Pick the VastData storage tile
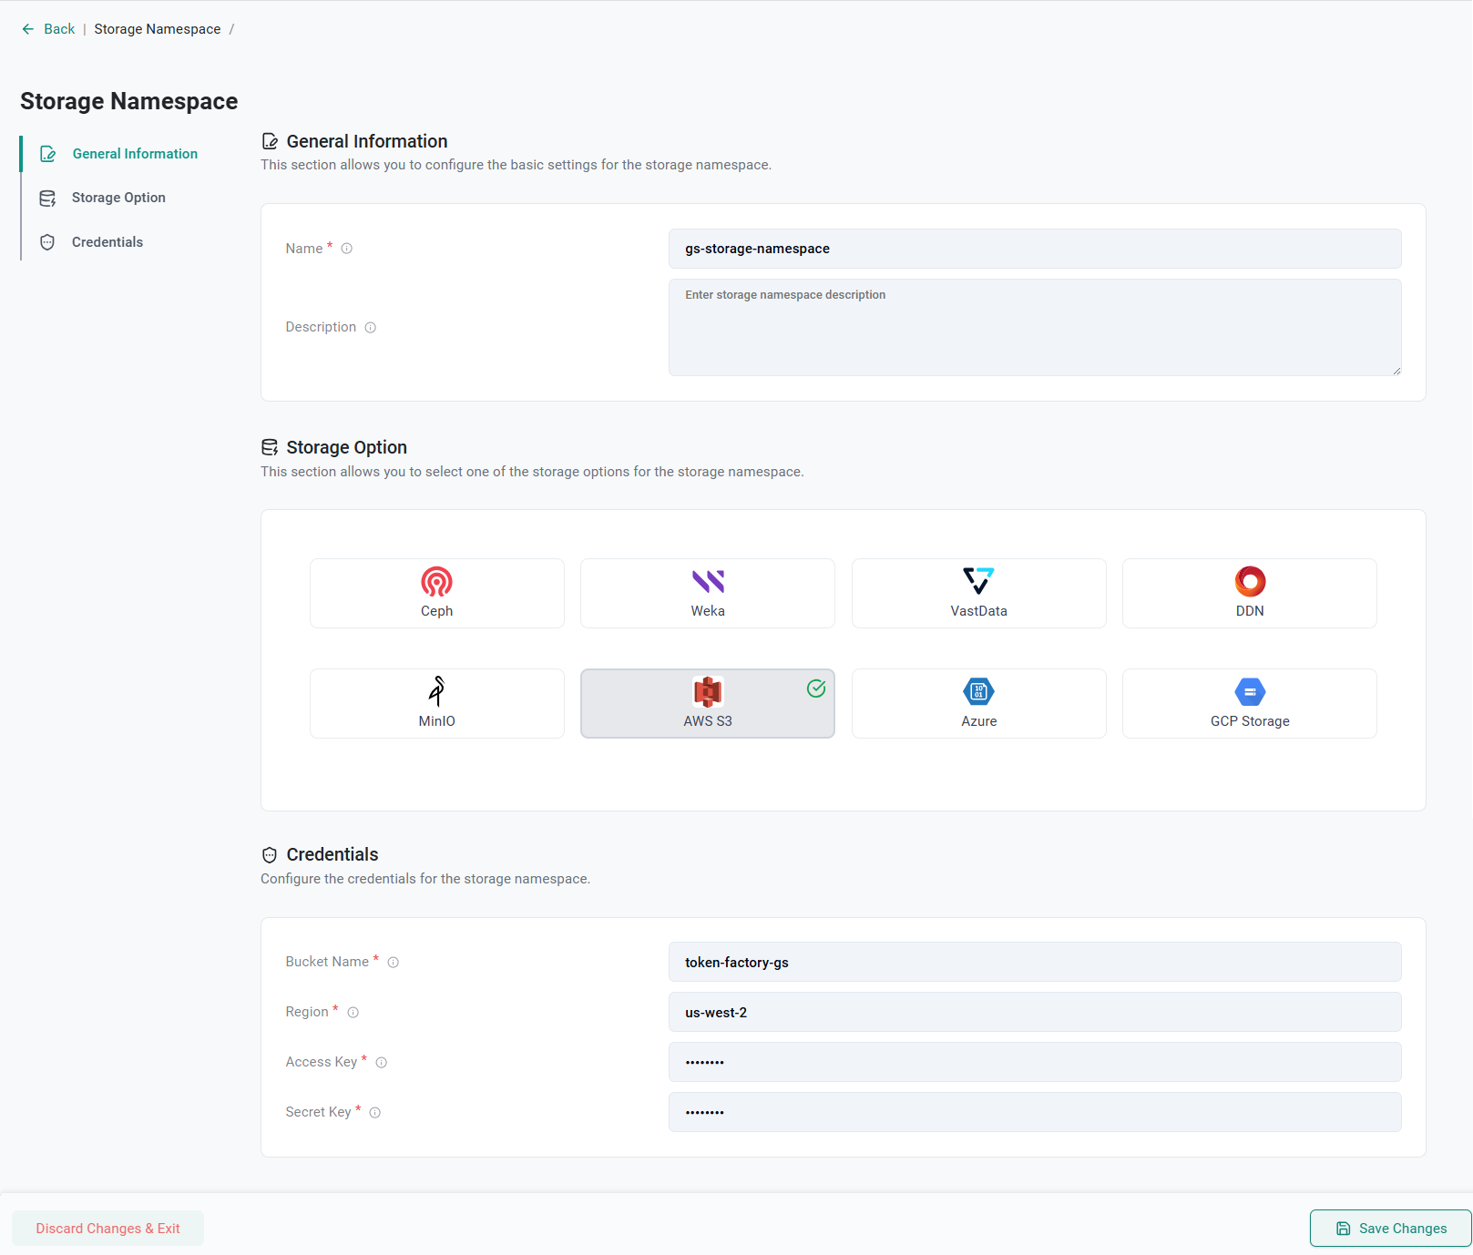1473x1255 pixels. coord(978,593)
